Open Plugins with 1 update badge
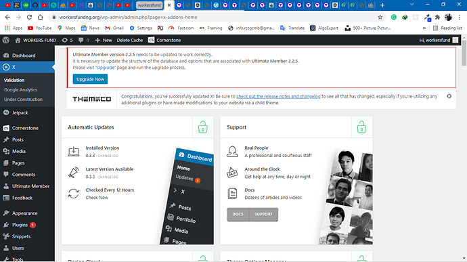 (x=27, y=225)
